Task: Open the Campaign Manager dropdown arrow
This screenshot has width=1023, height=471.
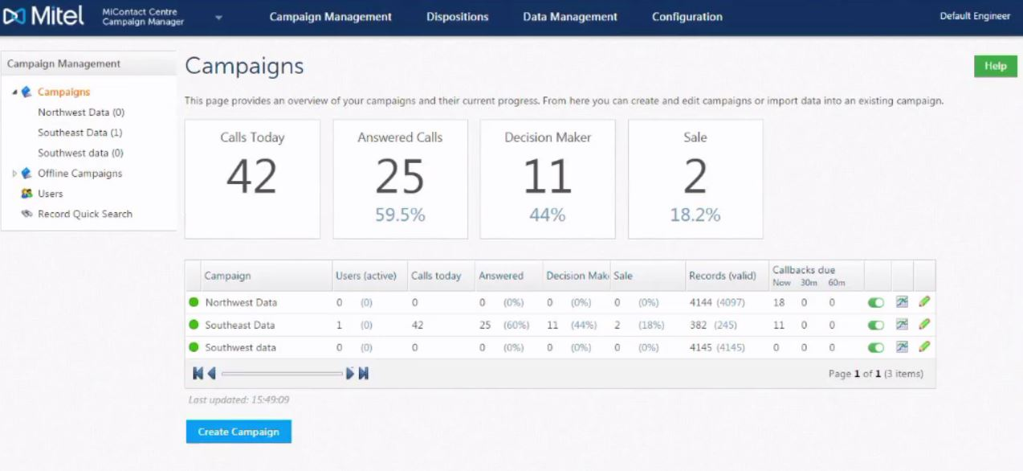Action: 218,16
